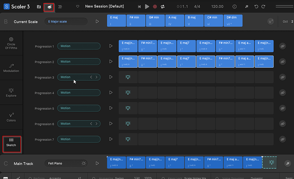Open Progression 4 Motion dropdown
The image size is (294, 179).
(79, 92)
